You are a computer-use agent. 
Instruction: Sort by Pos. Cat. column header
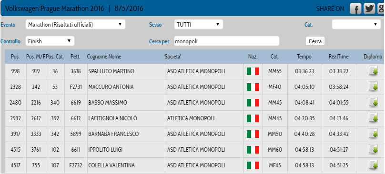click(x=55, y=57)
